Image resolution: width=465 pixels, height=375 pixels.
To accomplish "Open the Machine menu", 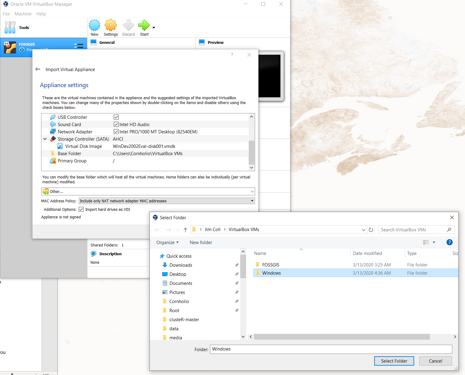I will [x=23, y=14].
